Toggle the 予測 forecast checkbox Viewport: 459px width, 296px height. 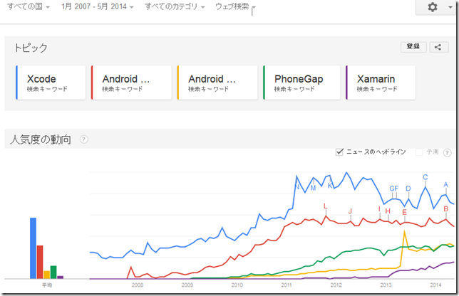coord(419,152)
